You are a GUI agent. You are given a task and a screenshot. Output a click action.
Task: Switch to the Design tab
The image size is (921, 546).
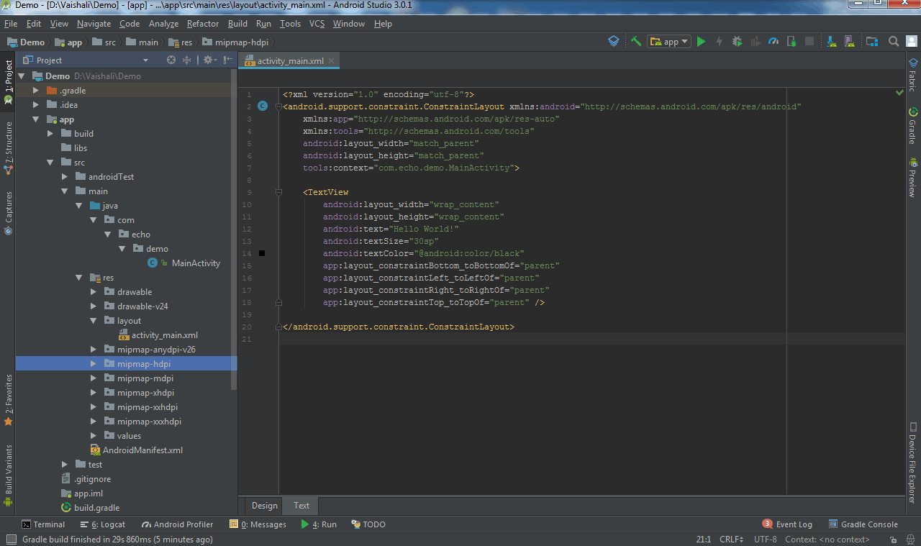click(264, 506)
